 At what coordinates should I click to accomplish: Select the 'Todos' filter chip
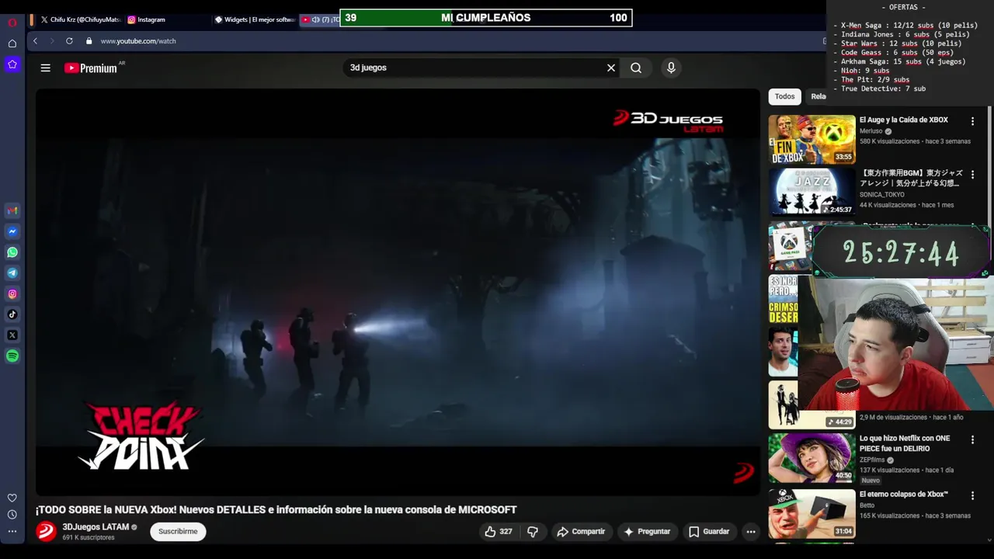(784, 96)
